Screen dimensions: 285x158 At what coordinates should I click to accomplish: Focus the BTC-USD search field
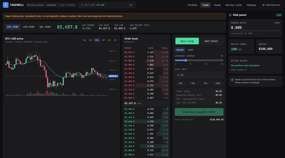pos(107,5)
